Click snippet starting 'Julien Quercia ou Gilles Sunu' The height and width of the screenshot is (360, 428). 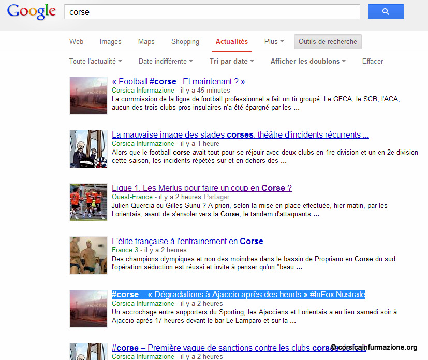click(249, 209)
